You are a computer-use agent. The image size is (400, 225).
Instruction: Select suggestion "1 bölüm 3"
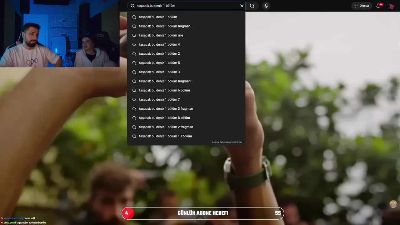(x=186, y=72)
